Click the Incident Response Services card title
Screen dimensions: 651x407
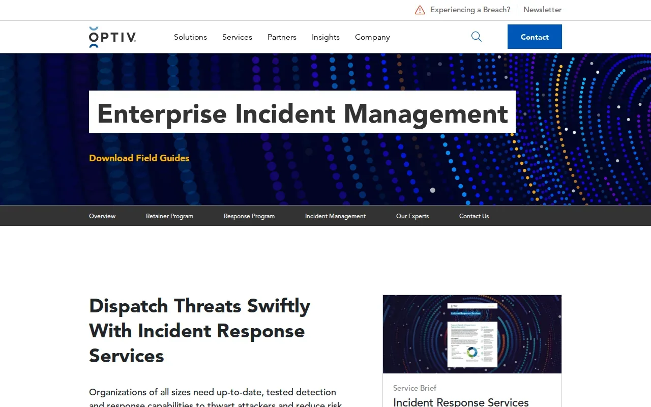click(x=461, y=402)
